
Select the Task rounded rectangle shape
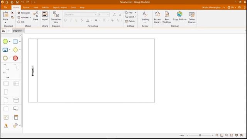click(15, 41)
